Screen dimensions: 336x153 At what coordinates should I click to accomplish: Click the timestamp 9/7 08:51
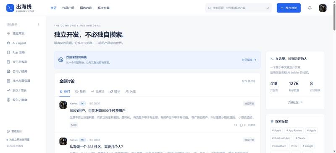pyautogui.click(x=94, y=104)
